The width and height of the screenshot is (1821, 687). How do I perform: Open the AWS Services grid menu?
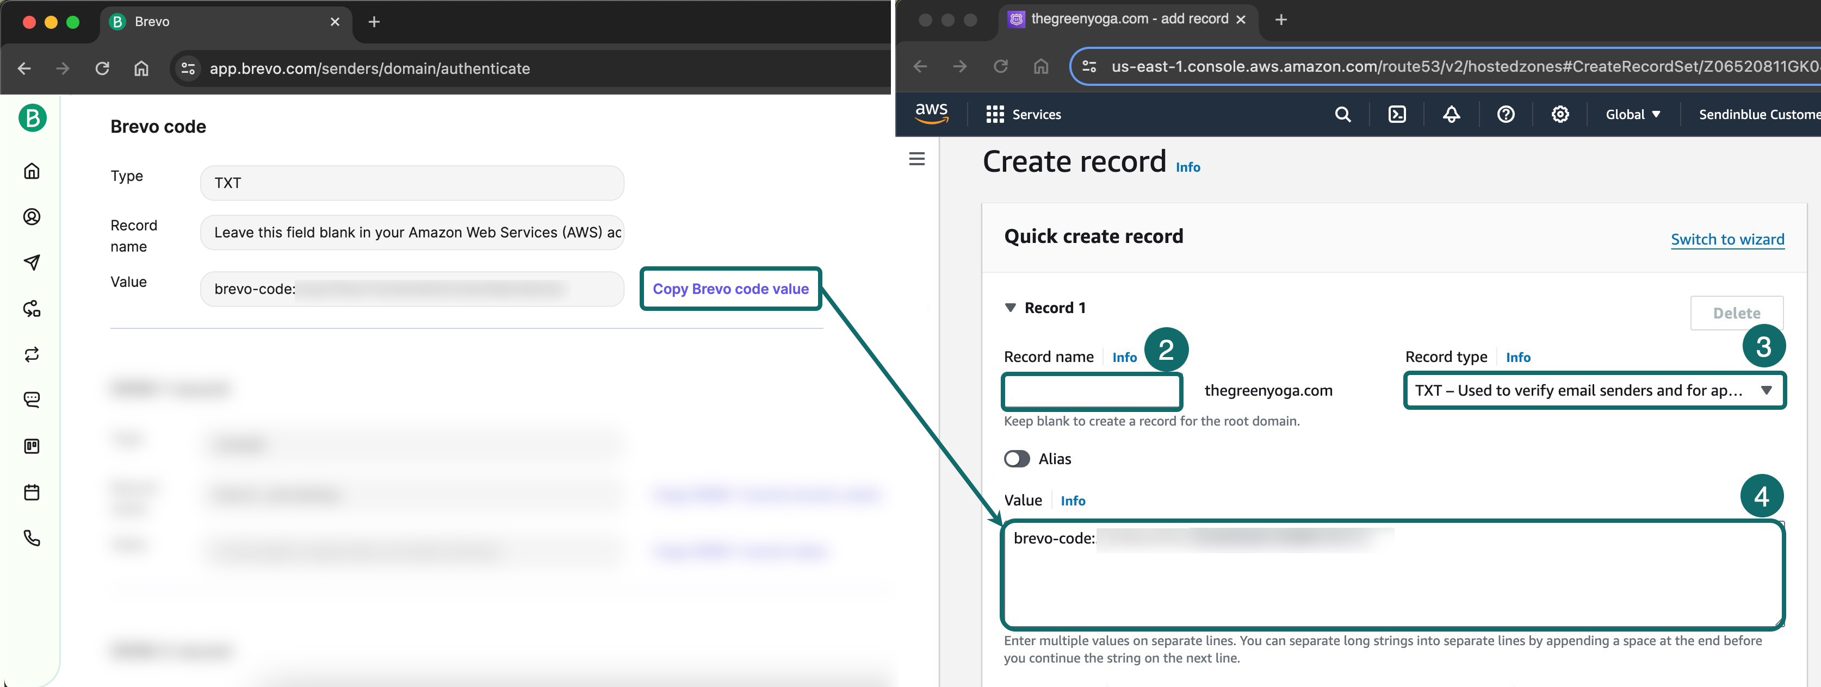(x=1023, y=114)
